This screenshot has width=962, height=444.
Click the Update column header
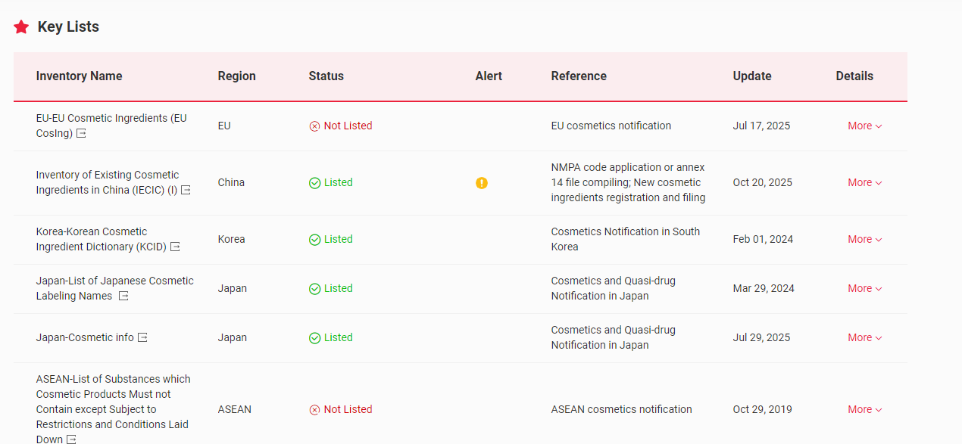(752, 76)
